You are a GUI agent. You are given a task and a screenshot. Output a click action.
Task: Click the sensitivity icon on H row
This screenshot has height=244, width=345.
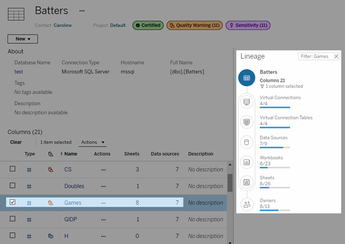pos(50,236)
